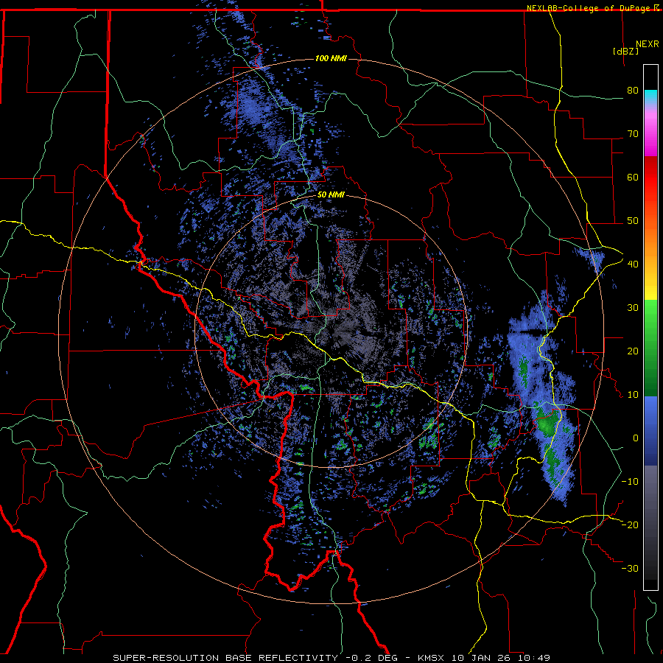Click the NEXR label above the color scale
The height and width of the screenshot is (663, 663).
click(647, 44)
